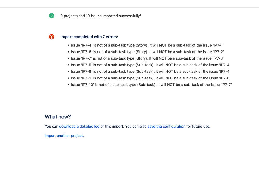Click the 'What now?' heading
Image resolution: width=259 pixels, height=171 pixels.
[x=58, y=117]
